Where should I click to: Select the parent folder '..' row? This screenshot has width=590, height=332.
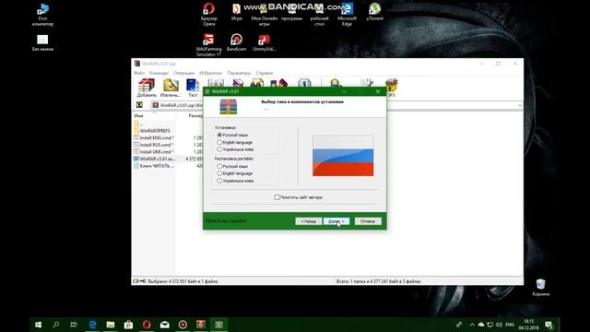tap(154, 124)
